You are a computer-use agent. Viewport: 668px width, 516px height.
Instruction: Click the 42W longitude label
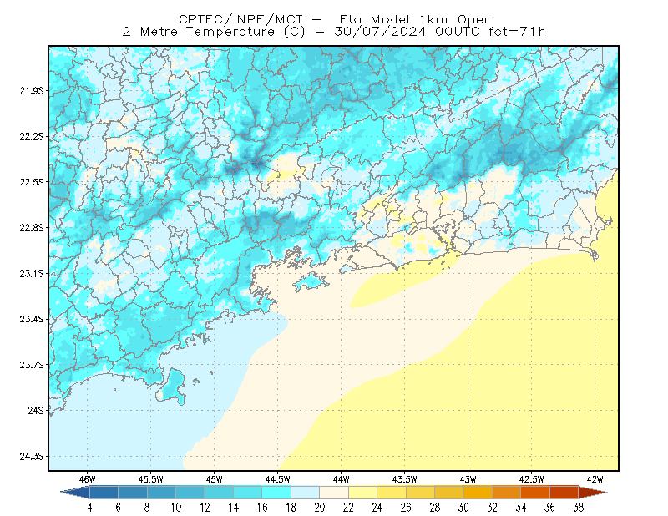[595, 479]
